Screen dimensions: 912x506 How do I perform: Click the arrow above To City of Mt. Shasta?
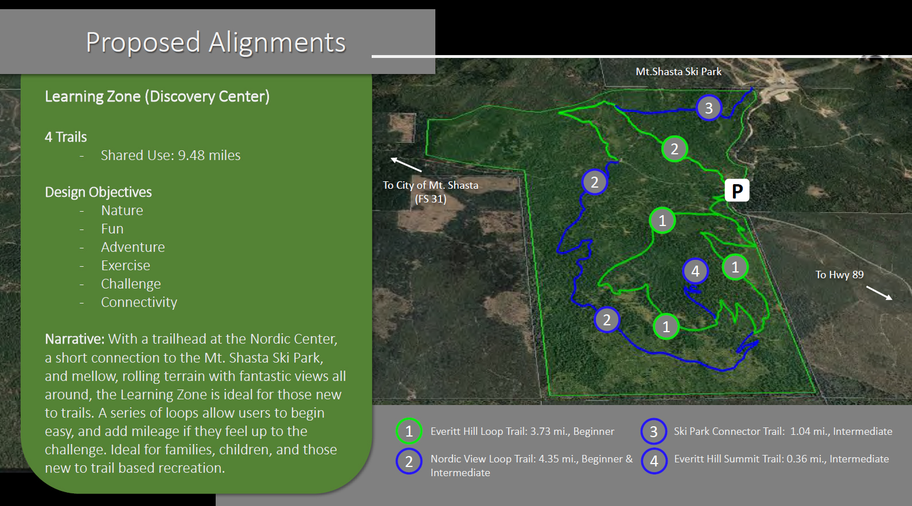406,165
